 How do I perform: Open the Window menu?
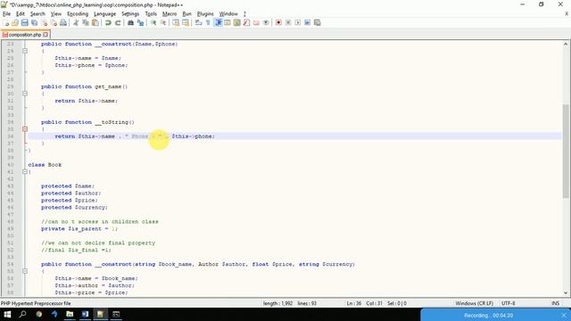pyautogui.click(x=228, y=14)
